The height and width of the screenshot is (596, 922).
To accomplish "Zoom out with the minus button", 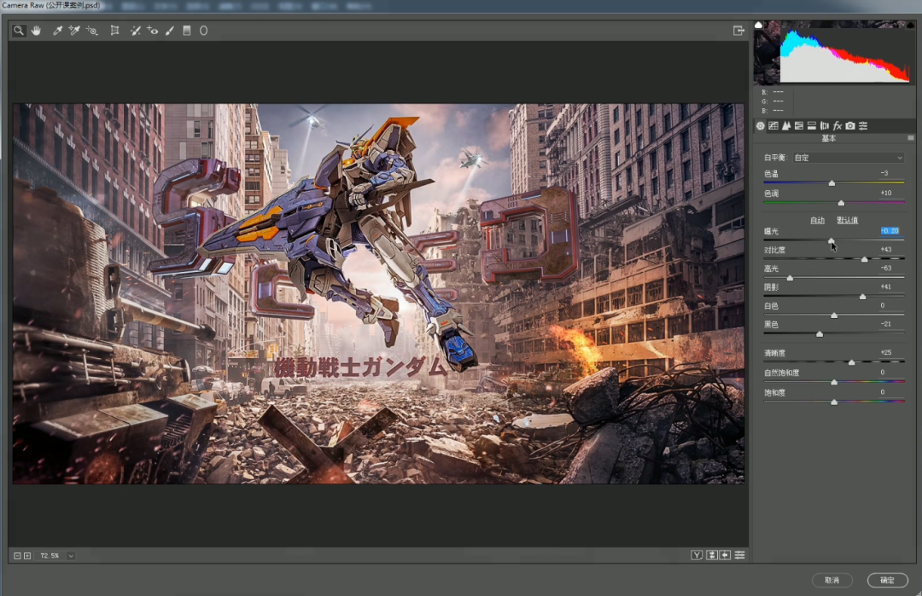I will click(x=17, y=555).
